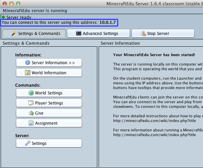Click the 'Server:' section label
This screenshot has height=168, width=203.
point(22,136)
